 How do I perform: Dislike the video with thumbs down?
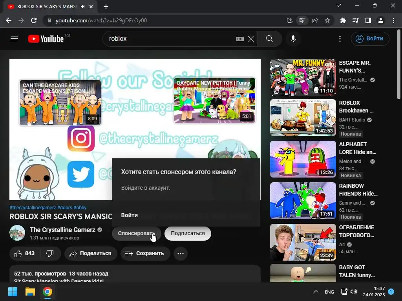pyautogui.click(x=50, y=254)
